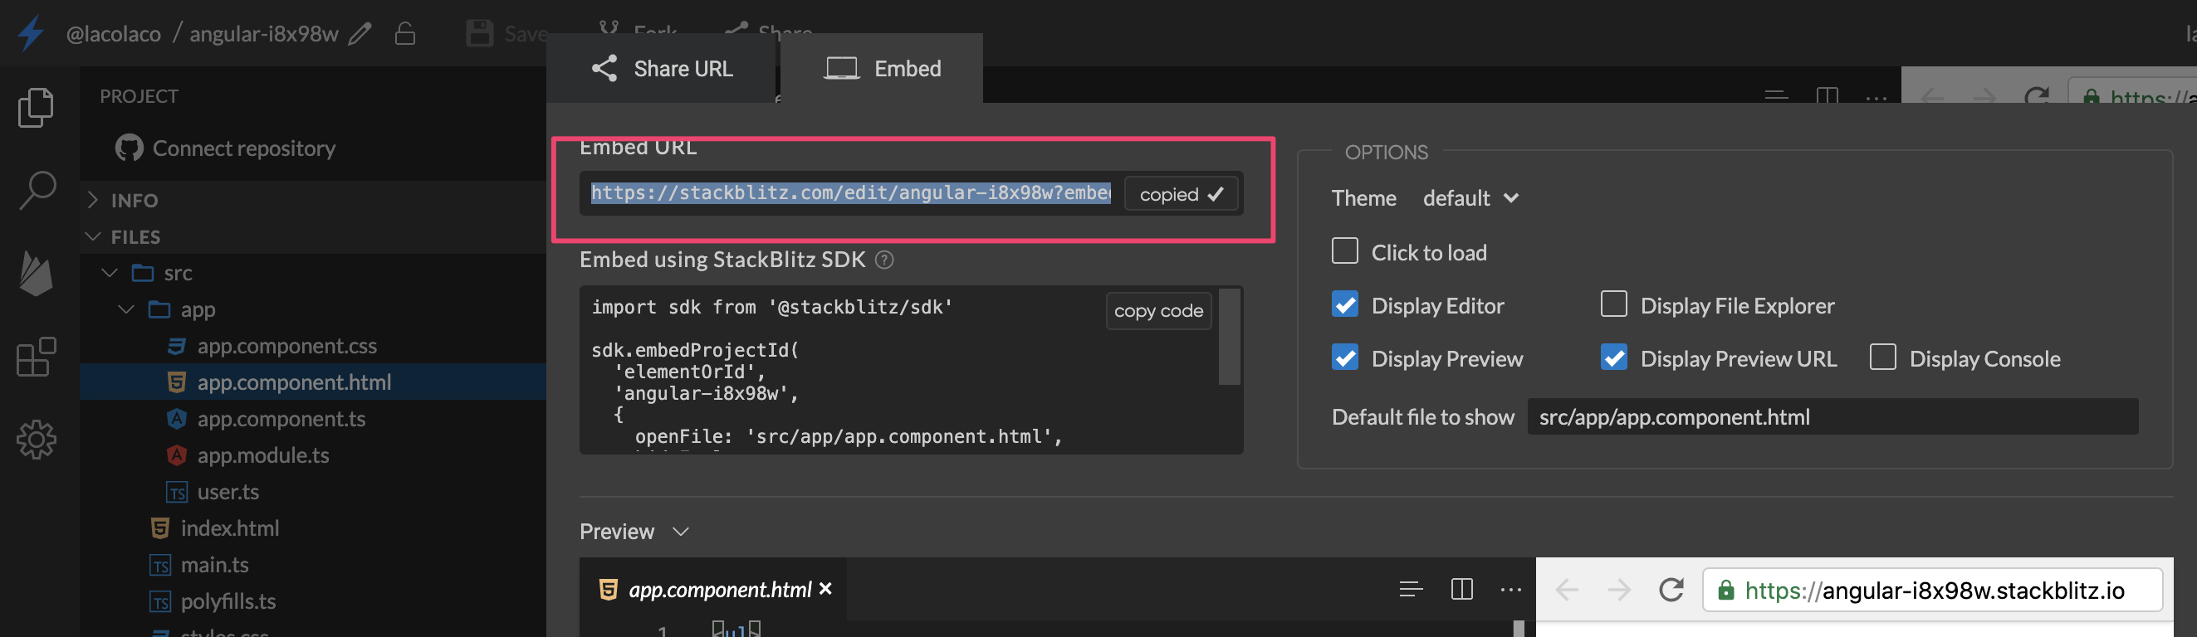Click the Default file to show field
Screen dimensions: 2197x637
pyautogui.click(x=1832, y=417)
